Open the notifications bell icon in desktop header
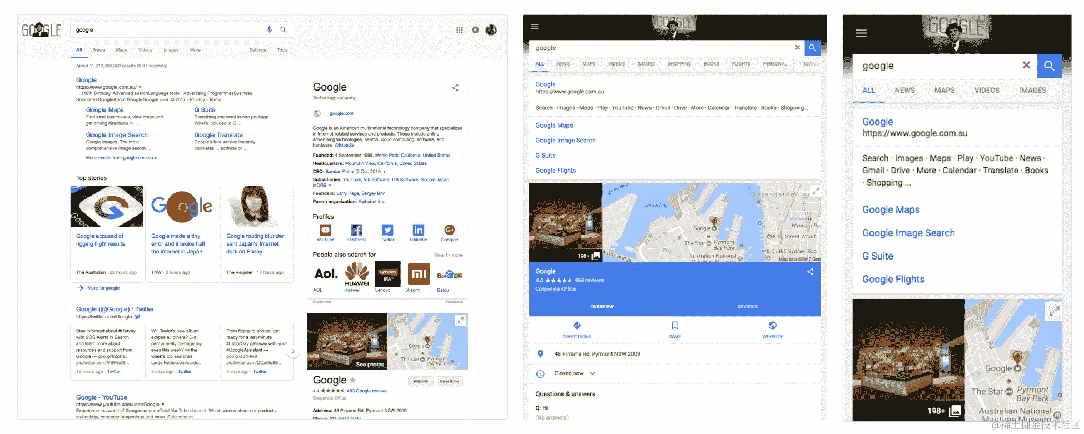The width and height of the screenshot is (1084, 434). (x=475, y=30)
